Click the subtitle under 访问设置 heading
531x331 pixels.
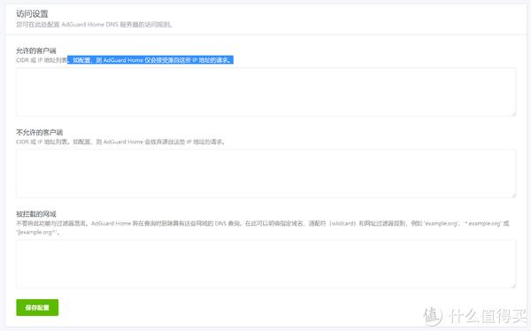point(95,25)
